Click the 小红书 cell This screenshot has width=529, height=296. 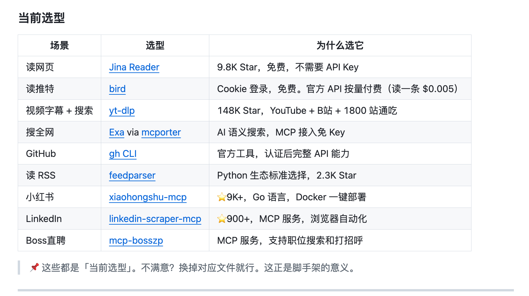click(x=59, y=197)
